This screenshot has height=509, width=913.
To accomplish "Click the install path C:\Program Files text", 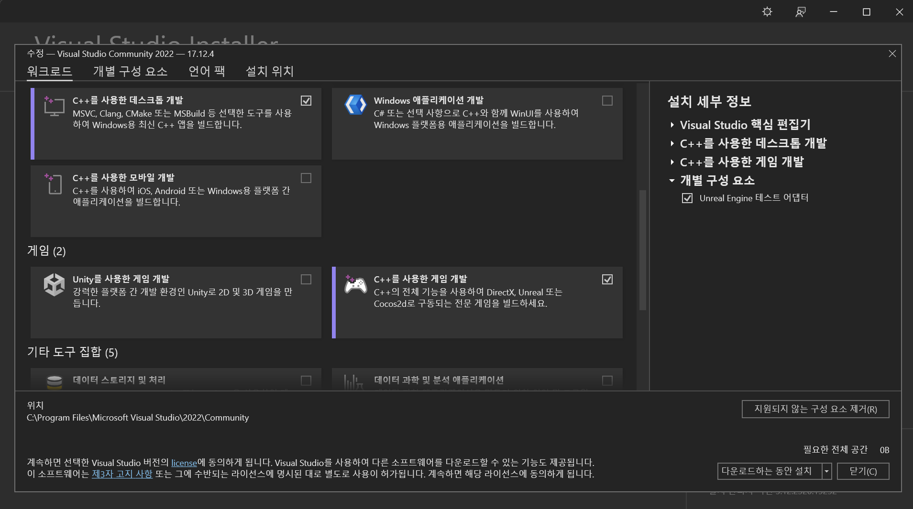I will [138, 418].
